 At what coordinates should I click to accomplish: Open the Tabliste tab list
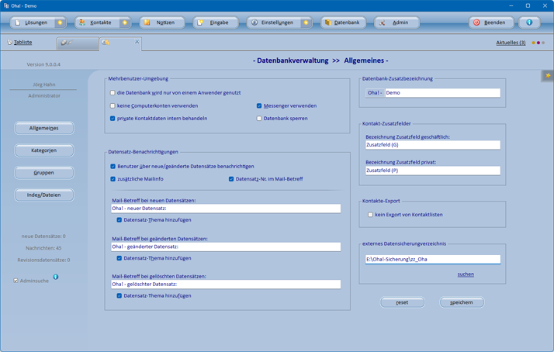point(20,43)
